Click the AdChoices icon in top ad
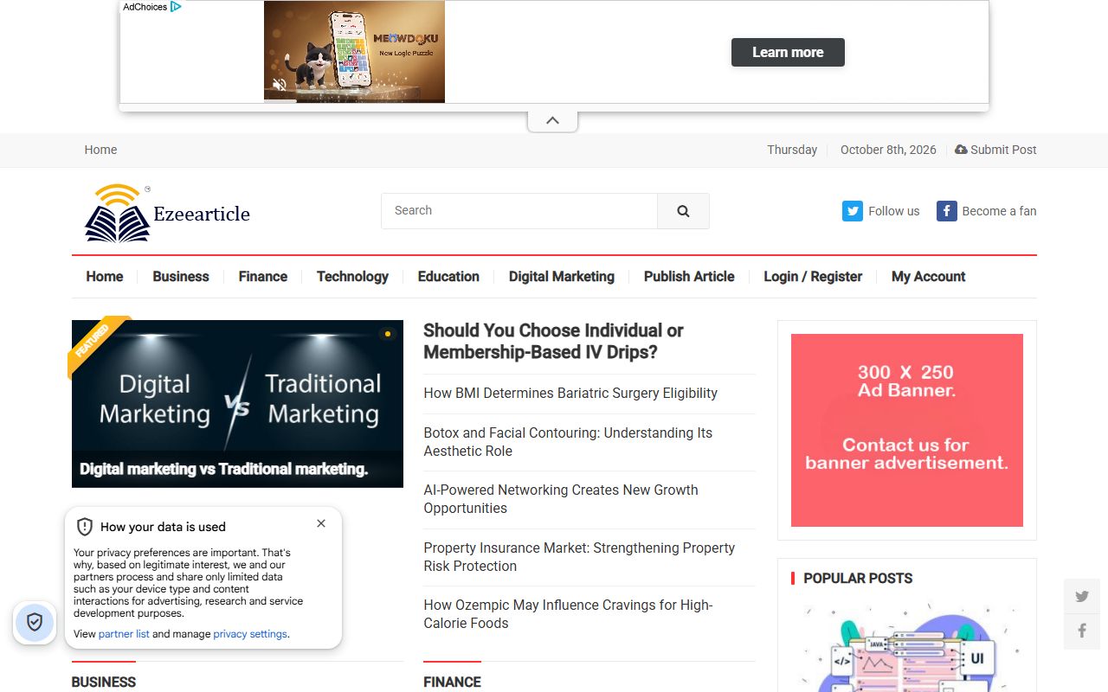The image size is (1108, 692). pyautogui.click(x=176, y=7)
